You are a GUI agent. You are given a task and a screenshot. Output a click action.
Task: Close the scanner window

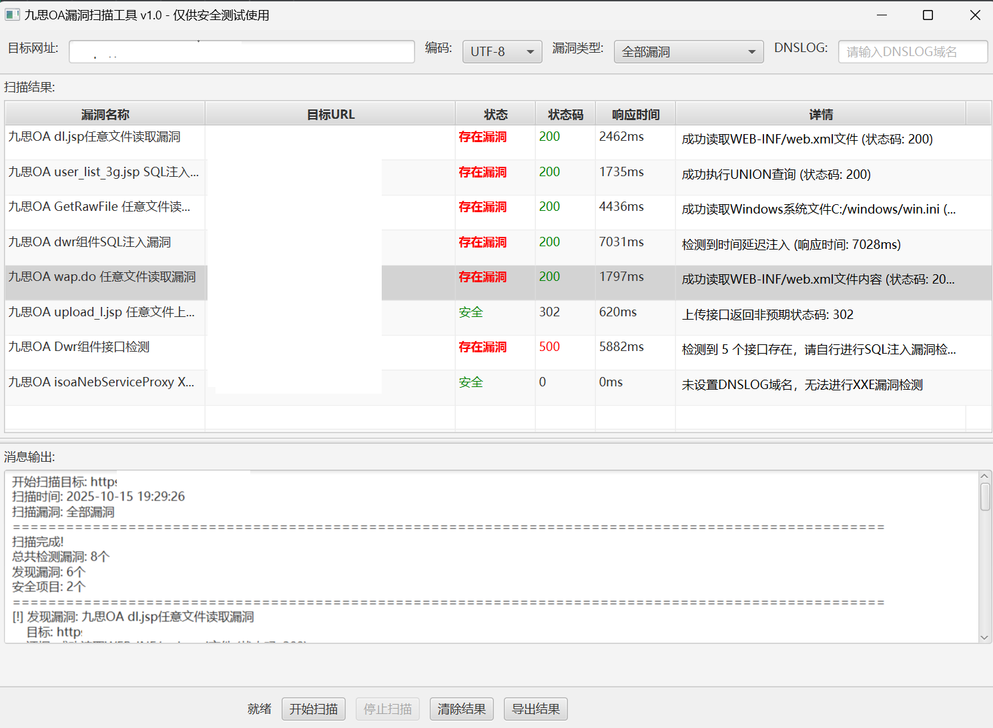[974, 15]
